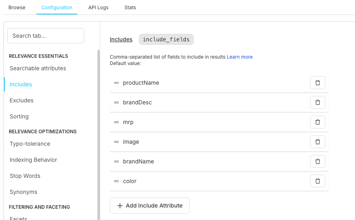355x220 pixels.
Task: Focus the Search tab input field
Action: (x=46, y=36)
